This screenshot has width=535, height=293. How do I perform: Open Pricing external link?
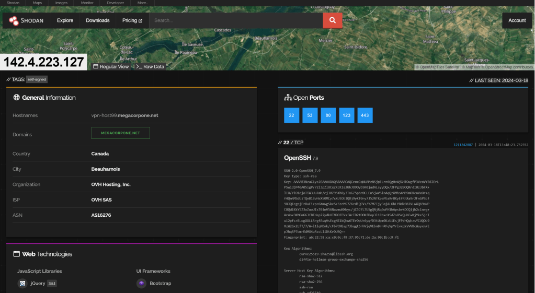coord(132,20)
